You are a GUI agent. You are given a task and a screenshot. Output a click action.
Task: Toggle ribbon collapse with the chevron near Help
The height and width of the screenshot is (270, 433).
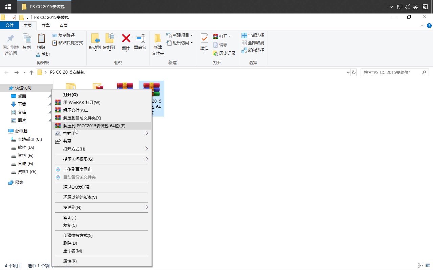pos(421,25)
